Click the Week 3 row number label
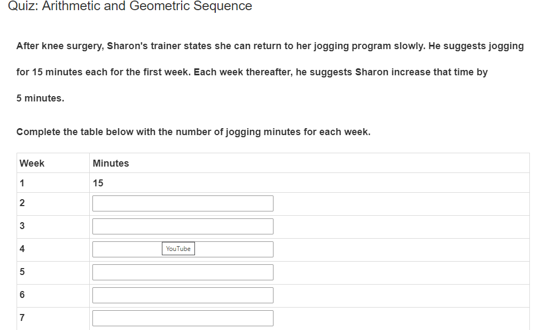This screenshot has height=330, width=539. pos(22,226)
